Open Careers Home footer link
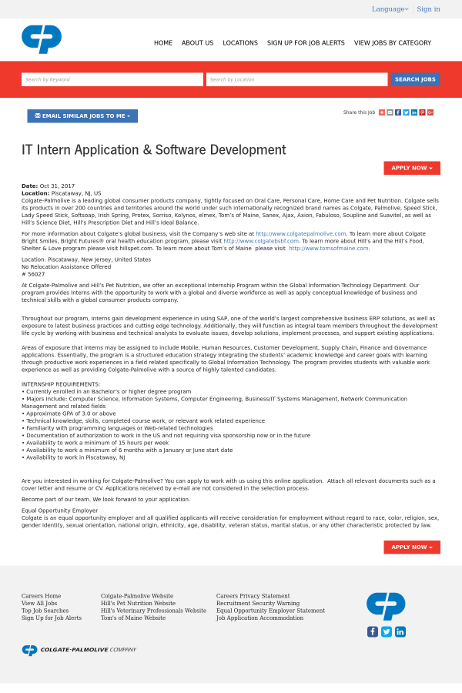The width and height of the screenshot is (462, 693). coord(41,596)
